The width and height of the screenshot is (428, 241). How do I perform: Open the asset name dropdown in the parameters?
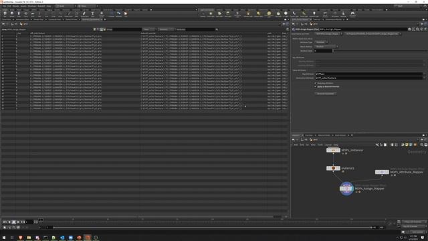pos(328,34)
